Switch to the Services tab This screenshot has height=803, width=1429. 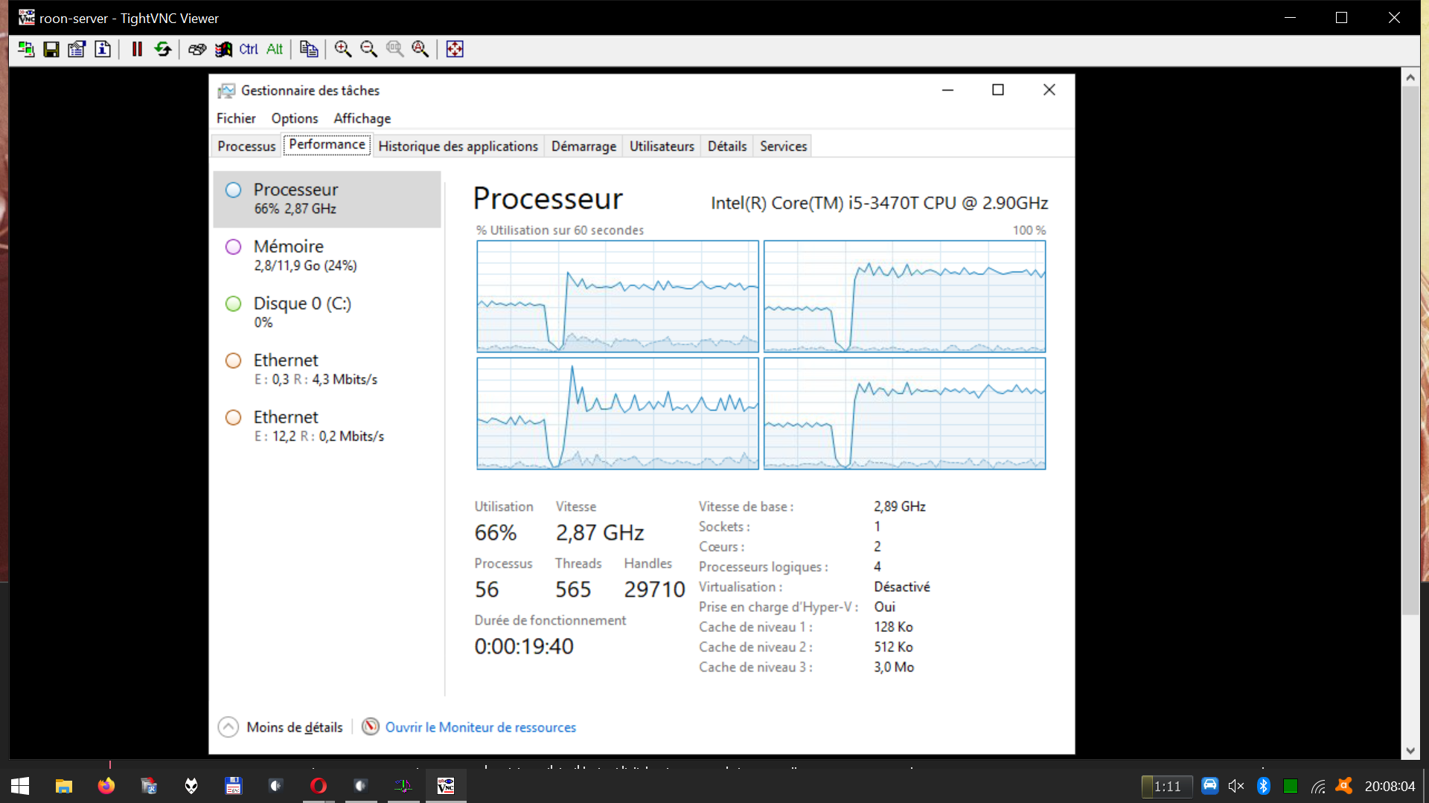click(783, 146)
